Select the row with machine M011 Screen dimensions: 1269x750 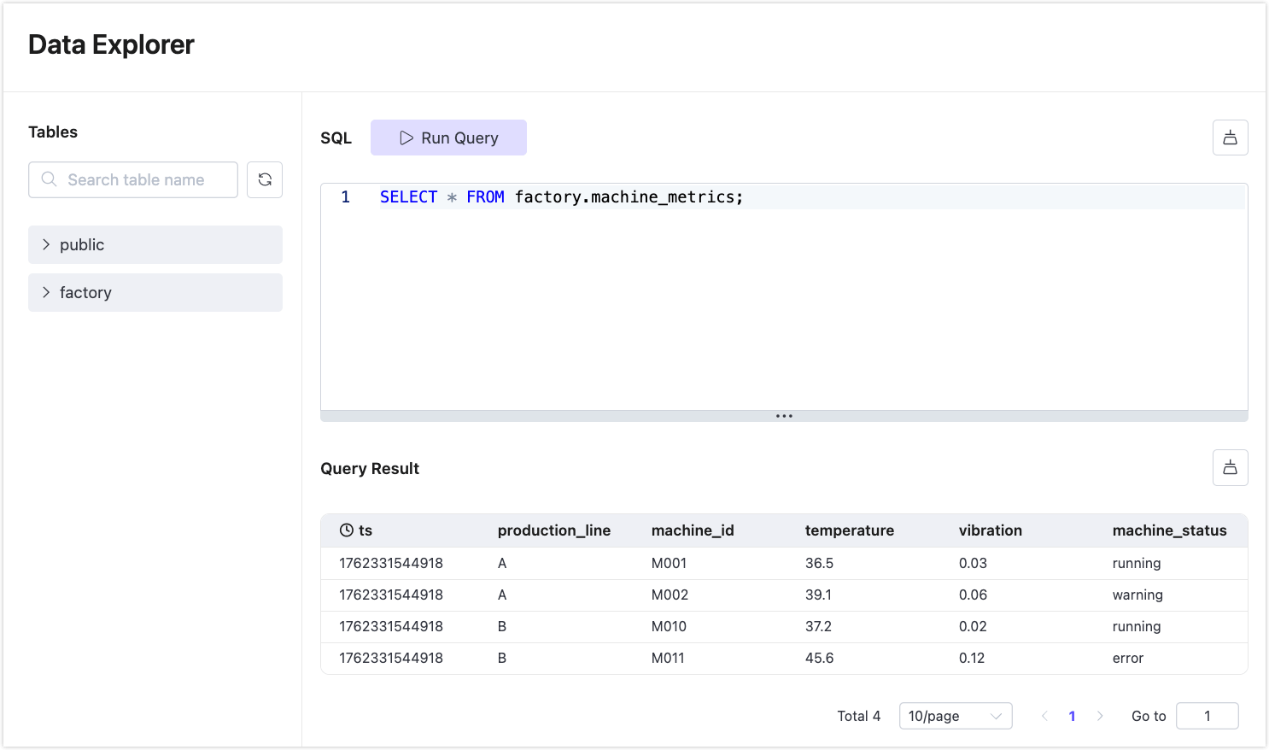pyautogui.click(x=668, y=658)
